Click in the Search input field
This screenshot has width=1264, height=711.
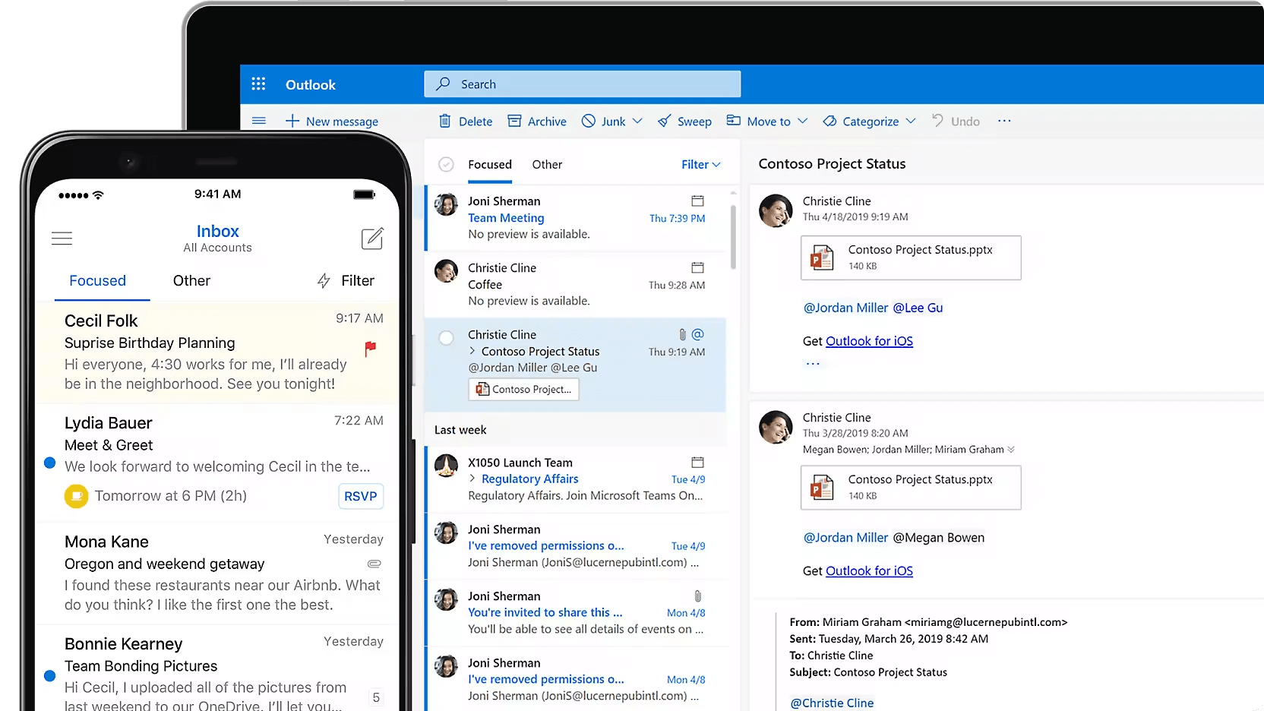[x=582, y=84]
